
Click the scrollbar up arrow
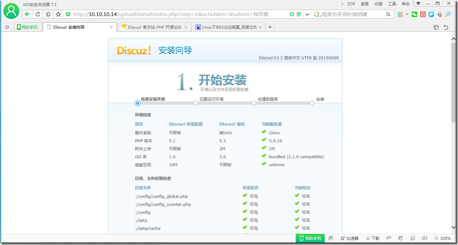pyautogui.click(x=453, y=38)
